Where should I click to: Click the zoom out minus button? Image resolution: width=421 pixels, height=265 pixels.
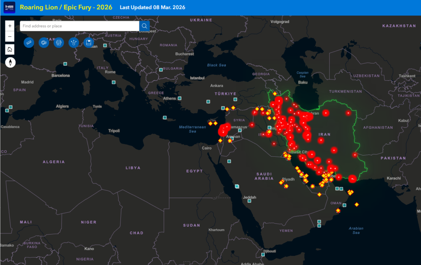point(10,37)
